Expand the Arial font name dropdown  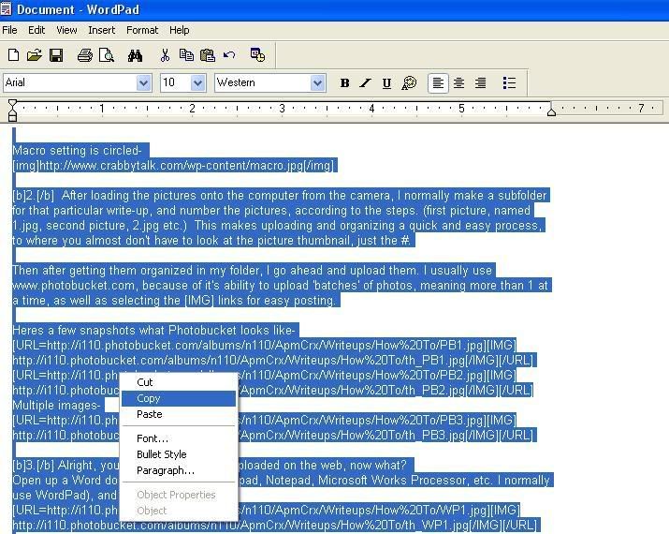click(x=143, y=83)
